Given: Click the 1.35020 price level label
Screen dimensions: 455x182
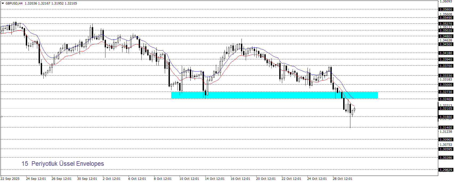Looking at the screenshot, I should tap(446, 31).
